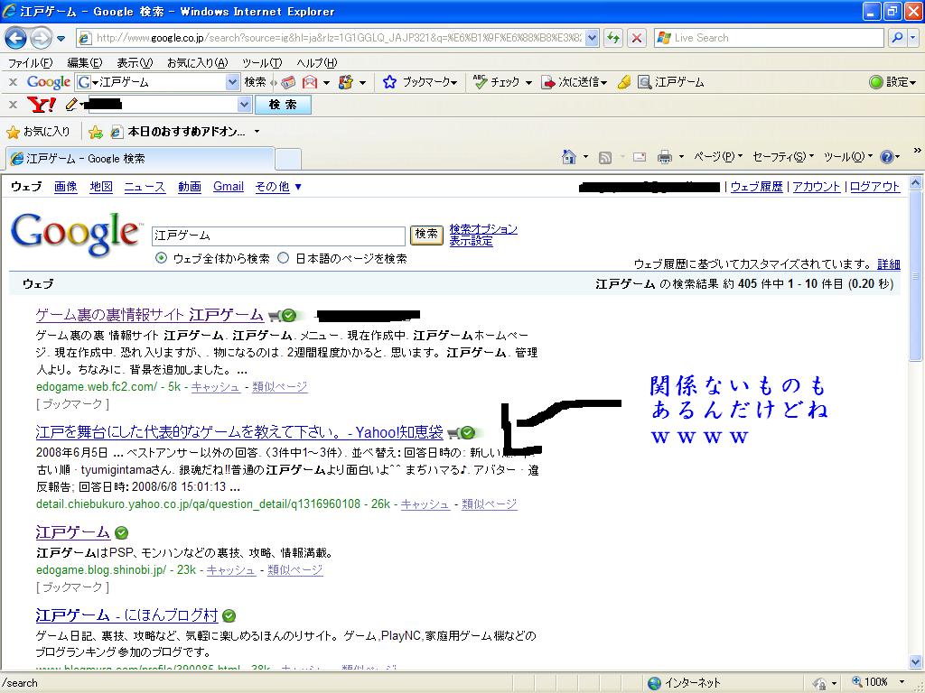This screenshot has width=925, height=693.
Task: Click the Help question mark icon
Action: (x=886, y=157)
